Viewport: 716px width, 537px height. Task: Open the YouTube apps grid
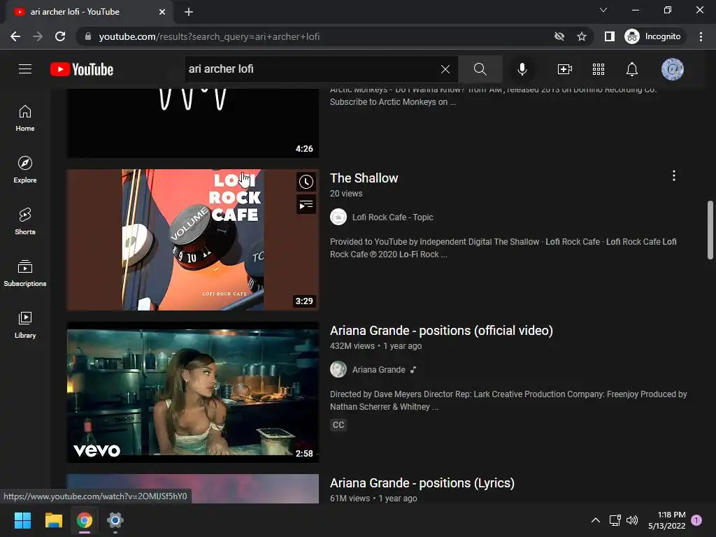[x=599, y=69]
